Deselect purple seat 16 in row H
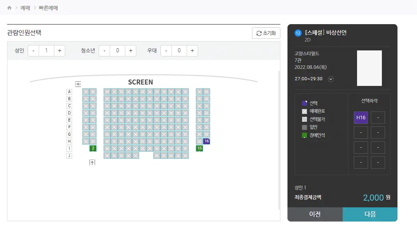Image resolution: width=417 pixels, height=240 pixels. (x=207, y=141)
